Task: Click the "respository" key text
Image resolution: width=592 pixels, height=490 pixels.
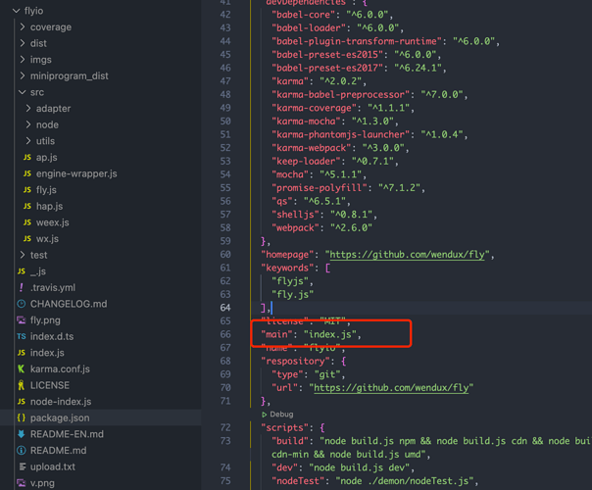Action: (x=298, y=362)
